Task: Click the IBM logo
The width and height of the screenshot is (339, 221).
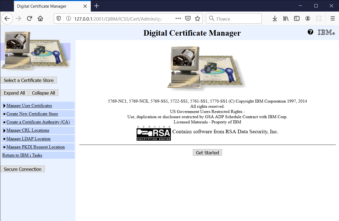Action: [326, 32]
